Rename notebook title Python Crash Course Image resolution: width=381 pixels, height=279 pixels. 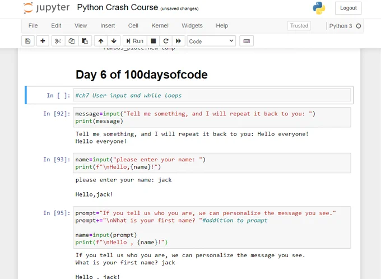click(117, 7)
